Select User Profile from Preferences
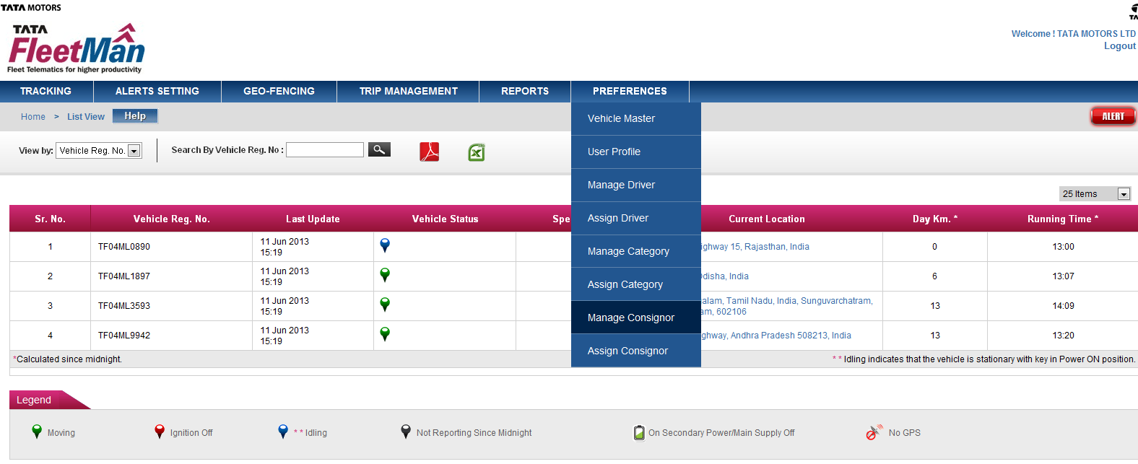The image size is (1138, 464). (x=636, y=152)
